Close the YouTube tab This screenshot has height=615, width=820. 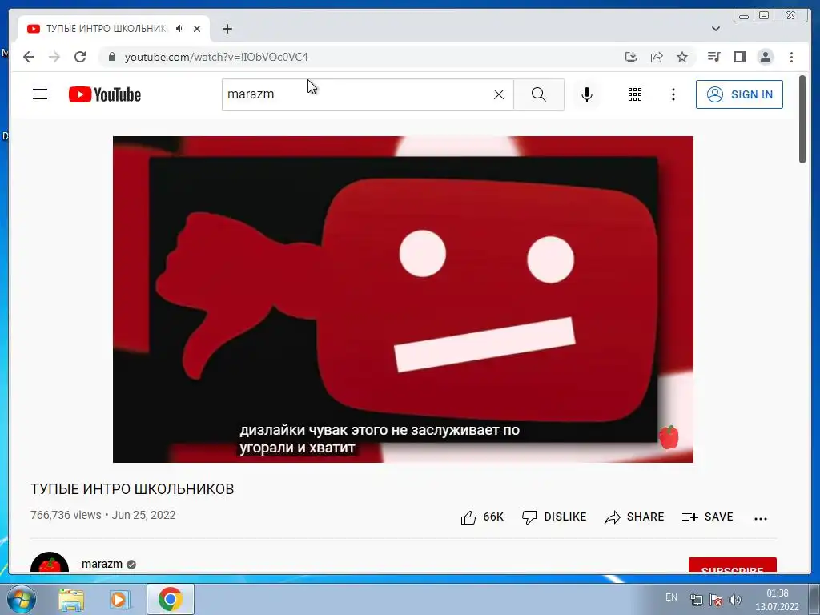point(197,29)
